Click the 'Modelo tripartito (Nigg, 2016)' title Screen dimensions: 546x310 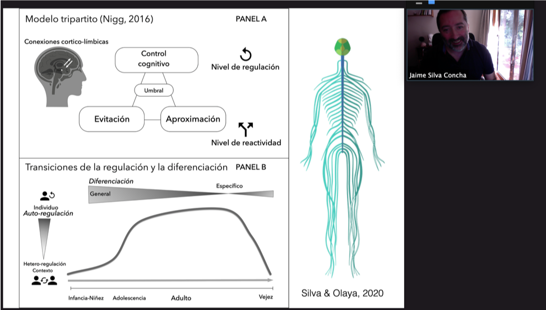coord(89,19)
